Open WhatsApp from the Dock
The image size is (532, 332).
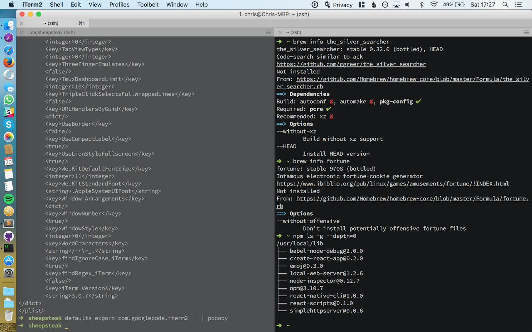point(9,100)
